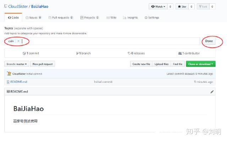Image resolution: width=227 pixels, height=141 pixels.
Task: Click the csdn topic tag
Action: point(11,41)
